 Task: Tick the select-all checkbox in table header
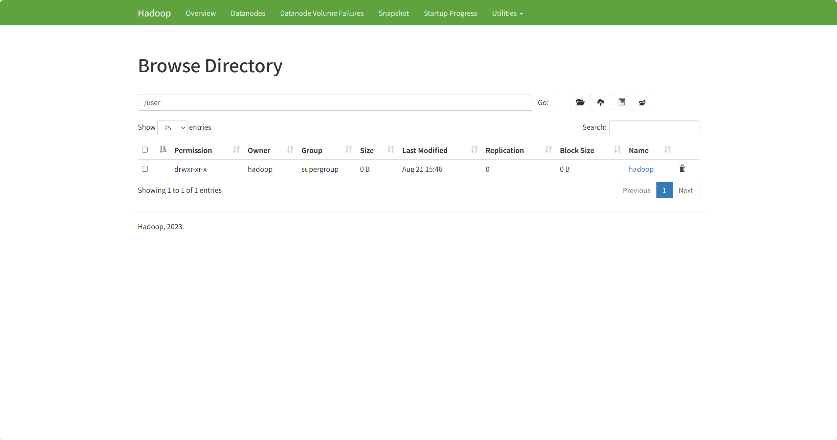pyautogui.click(x=145, y=150)
